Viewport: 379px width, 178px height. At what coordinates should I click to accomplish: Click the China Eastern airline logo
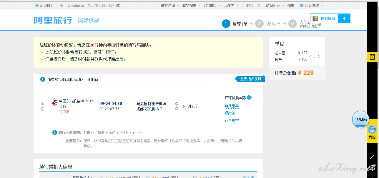pyautogui.click(x=55, y=103)
